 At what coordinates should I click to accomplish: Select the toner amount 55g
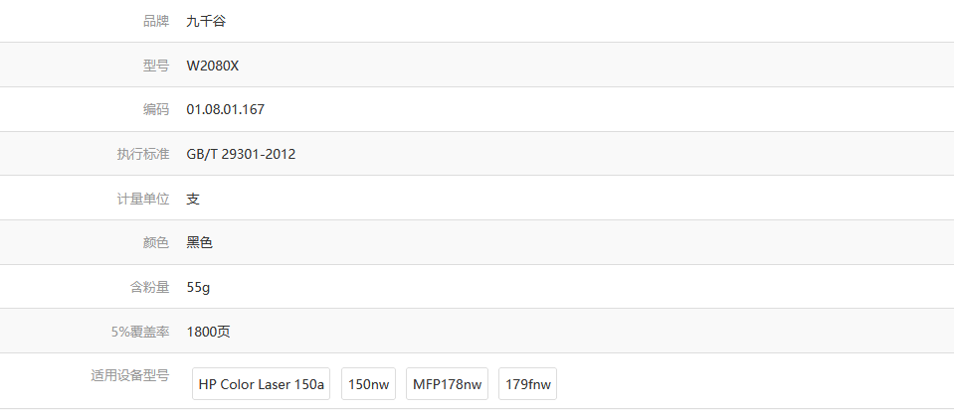pos(198,287)
